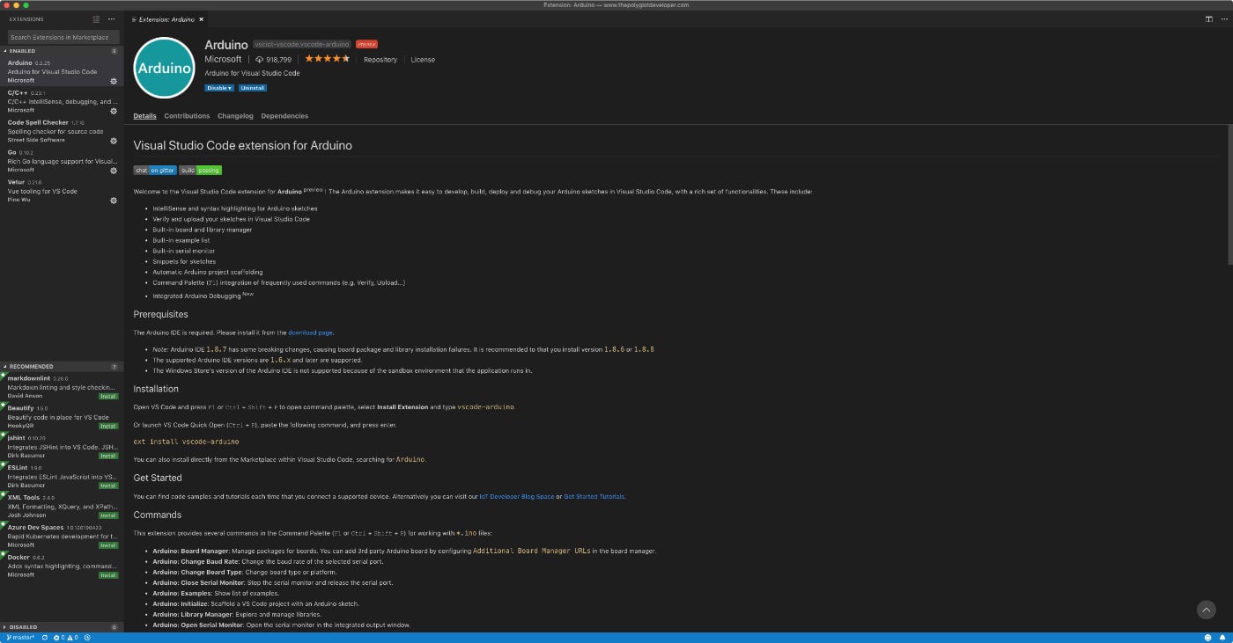Viewport: 1233px width, 643px height.
Task: Install the Azure Dev Spaces extension
Action: tap(108, 545)
